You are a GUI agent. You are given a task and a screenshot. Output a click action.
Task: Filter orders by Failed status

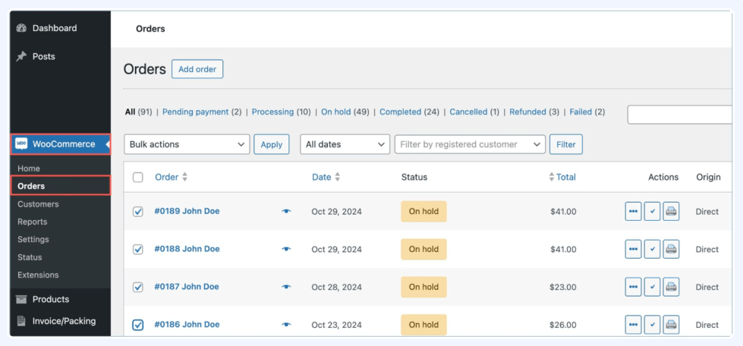click(581, 112)
